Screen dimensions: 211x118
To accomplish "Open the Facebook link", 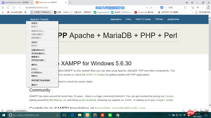I will coord(90,100).
